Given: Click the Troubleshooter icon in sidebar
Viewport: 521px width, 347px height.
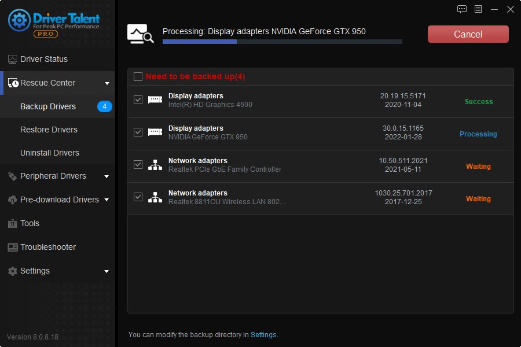Looking at the screenshot, I should (x=13, y=247).
